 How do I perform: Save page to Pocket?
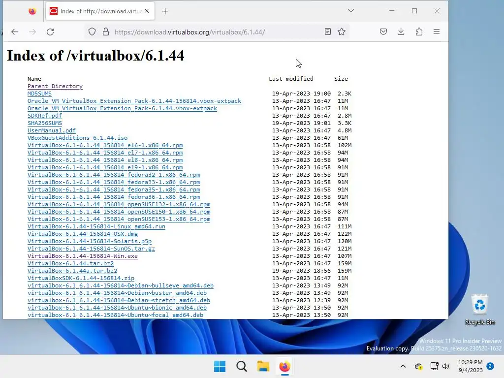tap(383, 31)
